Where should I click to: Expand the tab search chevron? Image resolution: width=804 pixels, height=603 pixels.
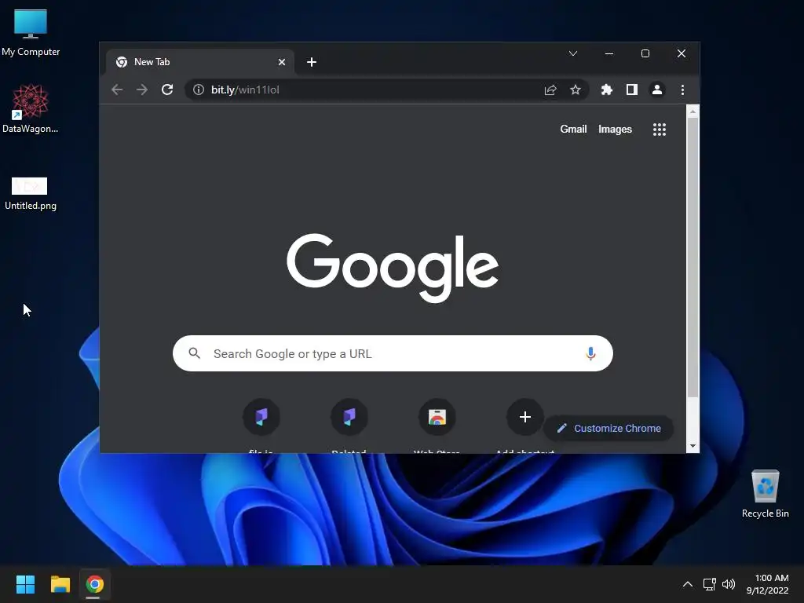click(x=573, y=53)
